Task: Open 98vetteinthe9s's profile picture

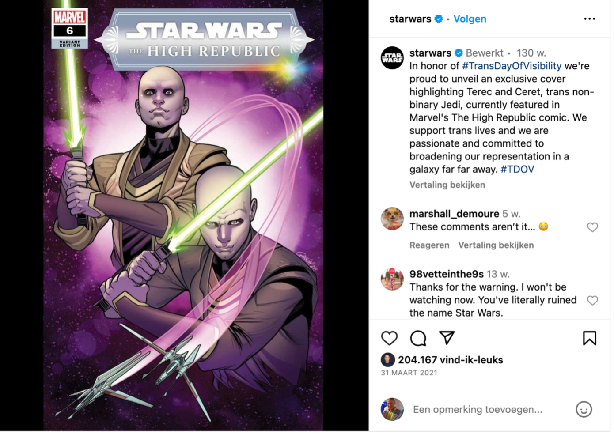Action: tap(392, 279)
